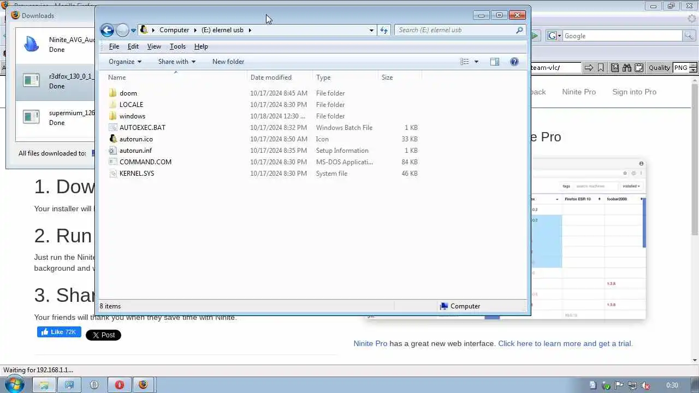
Task: Open the View menu
Action: [154, 46]
